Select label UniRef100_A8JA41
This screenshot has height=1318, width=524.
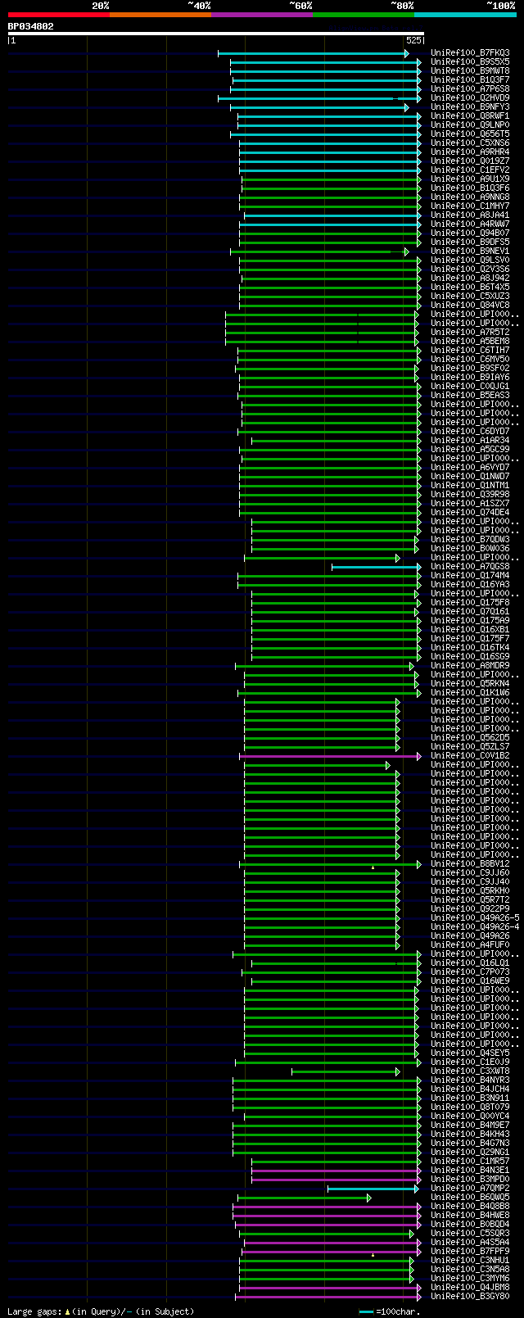click(470, 215)
